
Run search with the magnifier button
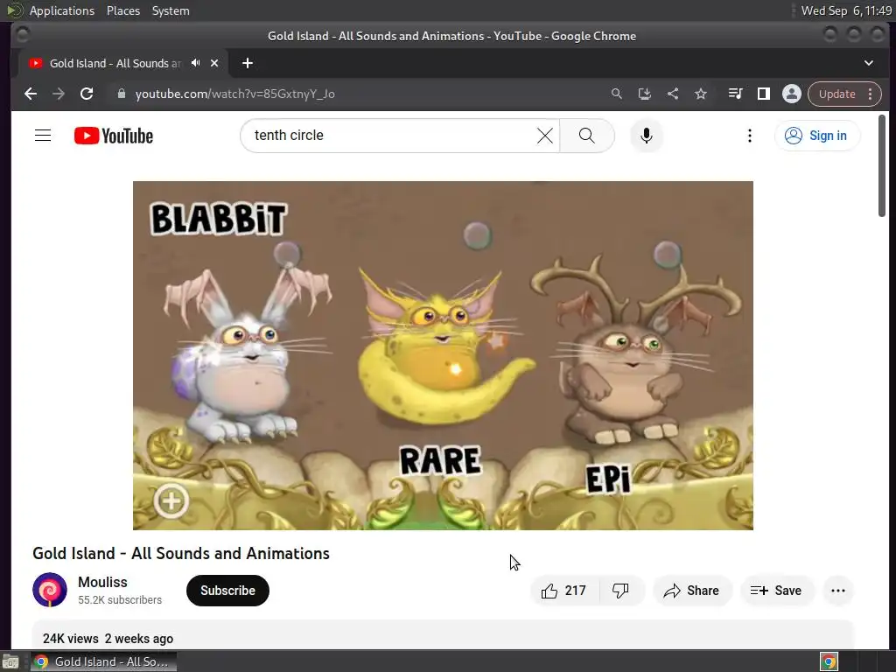[587, 136]
